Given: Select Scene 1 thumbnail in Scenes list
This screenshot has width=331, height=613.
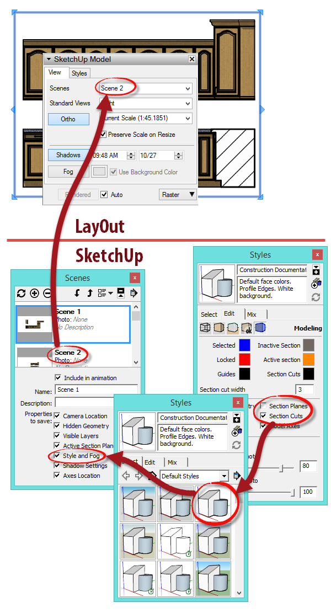Looking at the screenshot, I should tap(35, 323).
